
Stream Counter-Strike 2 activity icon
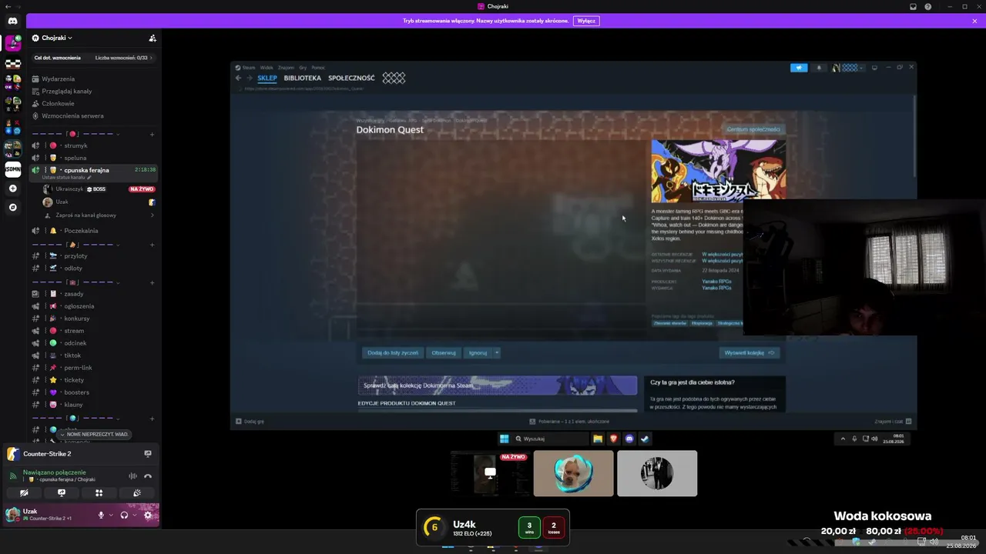148,454
